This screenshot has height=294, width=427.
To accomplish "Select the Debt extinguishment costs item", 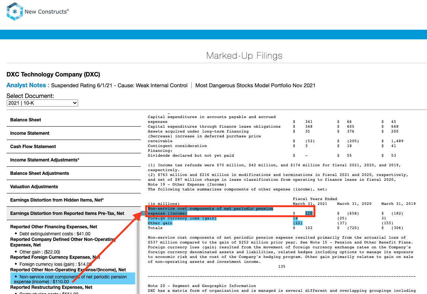I will (55, 234).
